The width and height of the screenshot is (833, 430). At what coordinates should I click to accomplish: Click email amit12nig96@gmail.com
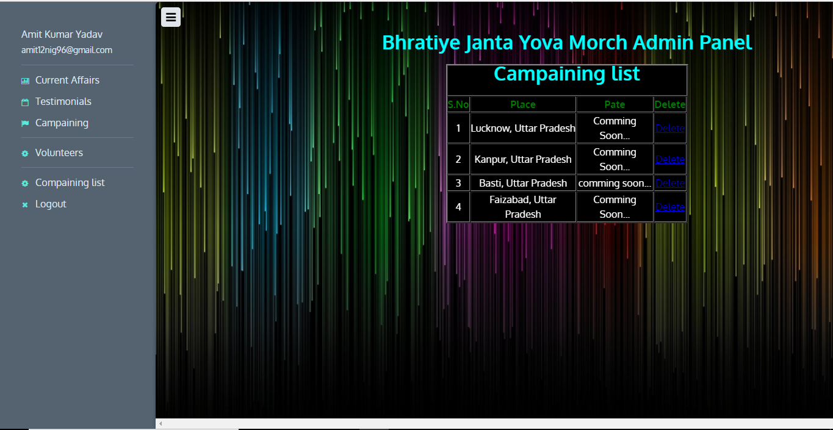pyautogui.click(x=67, y=50)
